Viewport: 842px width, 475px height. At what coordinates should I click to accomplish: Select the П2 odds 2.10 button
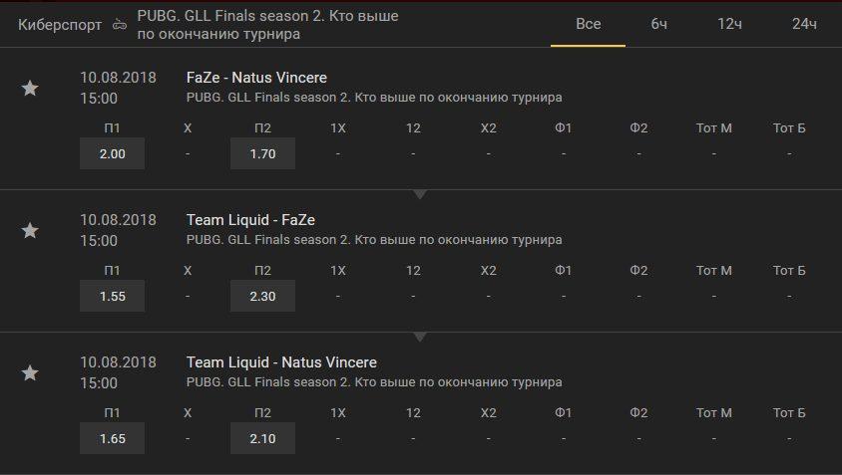tap(262, 438)
